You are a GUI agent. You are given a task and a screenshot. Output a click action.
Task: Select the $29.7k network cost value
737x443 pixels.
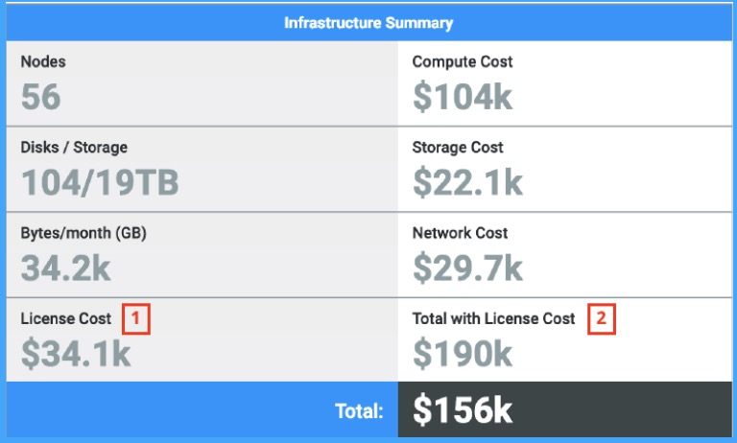pyautogui.click(x=468, y=268)
